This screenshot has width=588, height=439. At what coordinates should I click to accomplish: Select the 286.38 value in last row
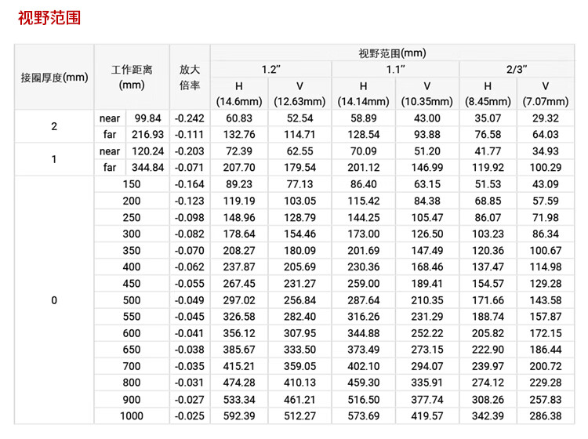coord(546,415)
